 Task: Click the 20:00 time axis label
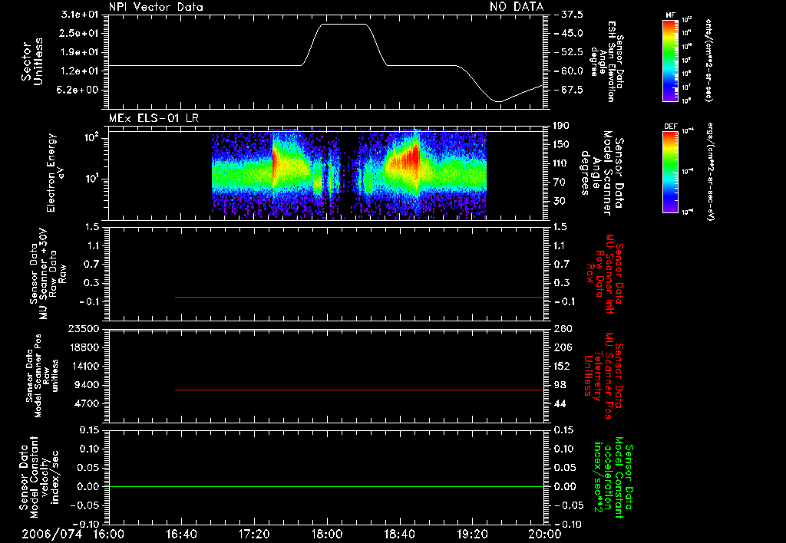coord(546,534)
